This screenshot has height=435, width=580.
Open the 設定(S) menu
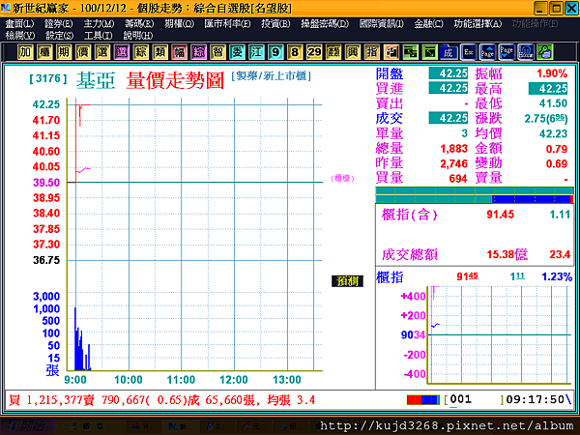[59, 36]
